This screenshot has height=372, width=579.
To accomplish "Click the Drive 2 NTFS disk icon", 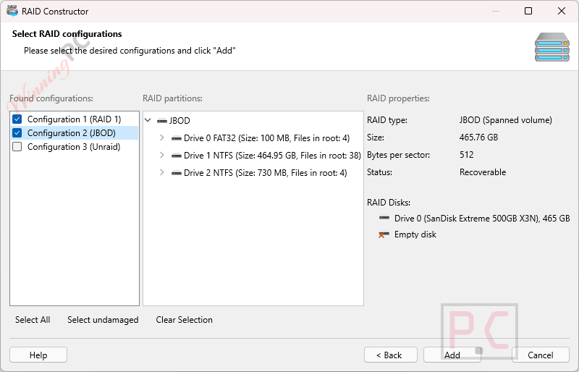I will pyautogui.click(x=177, y=173).
